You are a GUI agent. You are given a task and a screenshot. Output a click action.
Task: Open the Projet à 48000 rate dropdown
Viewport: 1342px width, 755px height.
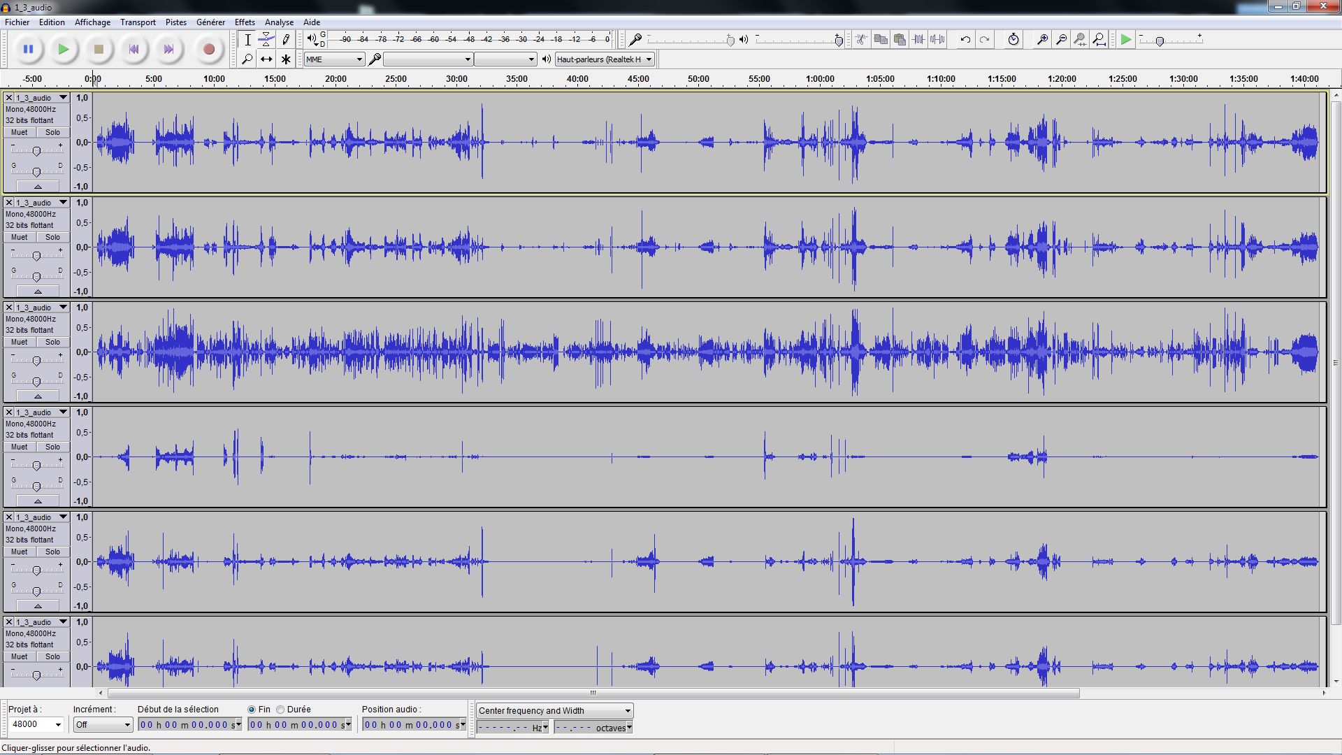36,724
